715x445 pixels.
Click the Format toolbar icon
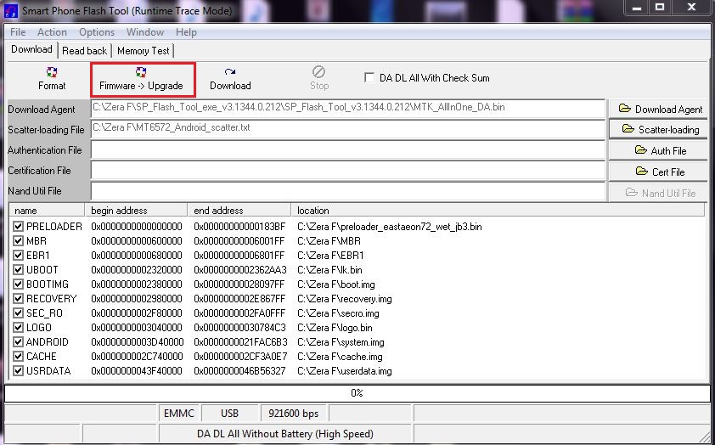point(52,72)
